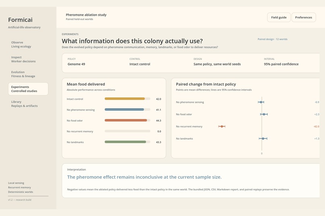This screenshot has height=216, width=325.
Task: Click the +2.3 paired change value
Action: (317, 114)
